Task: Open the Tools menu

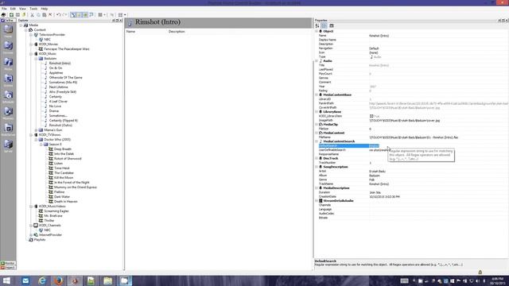Action: [33, 9]
